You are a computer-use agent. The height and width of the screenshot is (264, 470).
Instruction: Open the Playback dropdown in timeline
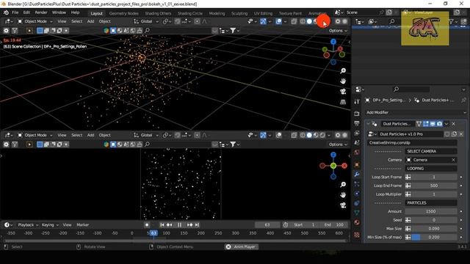pyautogui.click(x=28, y=225)
